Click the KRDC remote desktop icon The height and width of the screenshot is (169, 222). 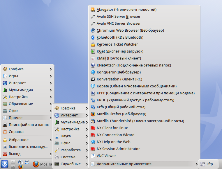[93, 100]
